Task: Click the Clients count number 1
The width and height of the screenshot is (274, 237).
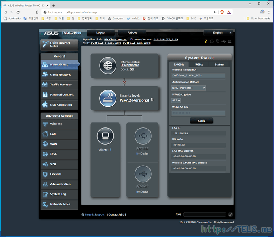Action: (x=110, y=150)
